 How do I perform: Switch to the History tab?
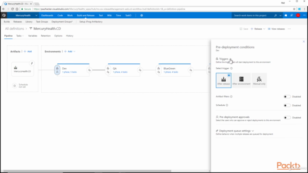(x=69, y=36)
